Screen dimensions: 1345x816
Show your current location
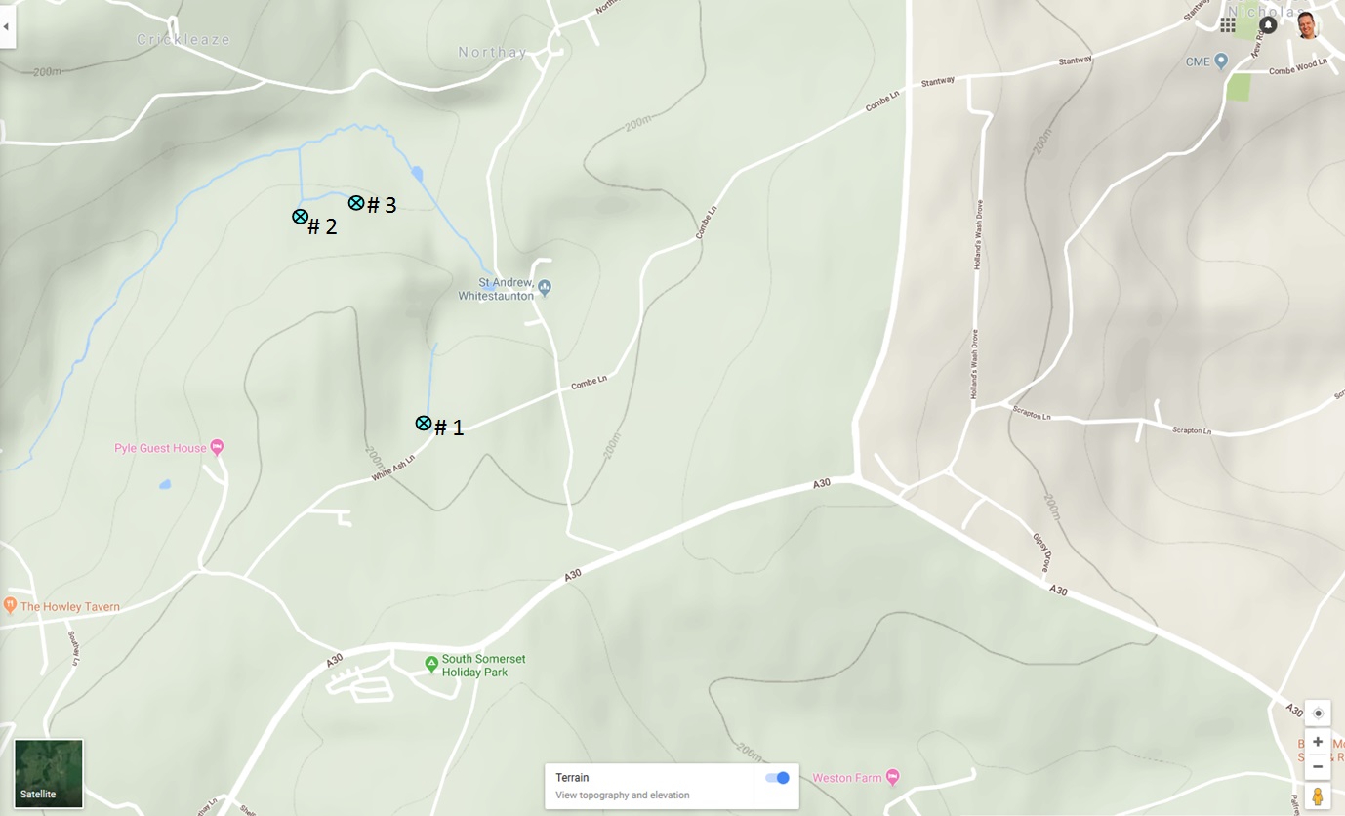1318,713
